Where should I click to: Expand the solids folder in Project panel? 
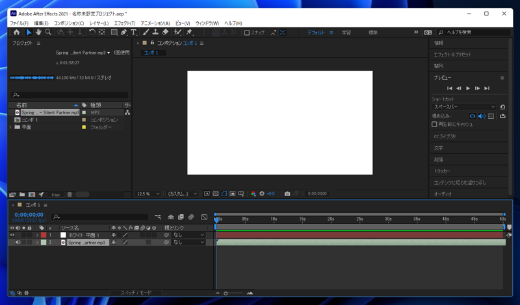[x=10, y=127]
